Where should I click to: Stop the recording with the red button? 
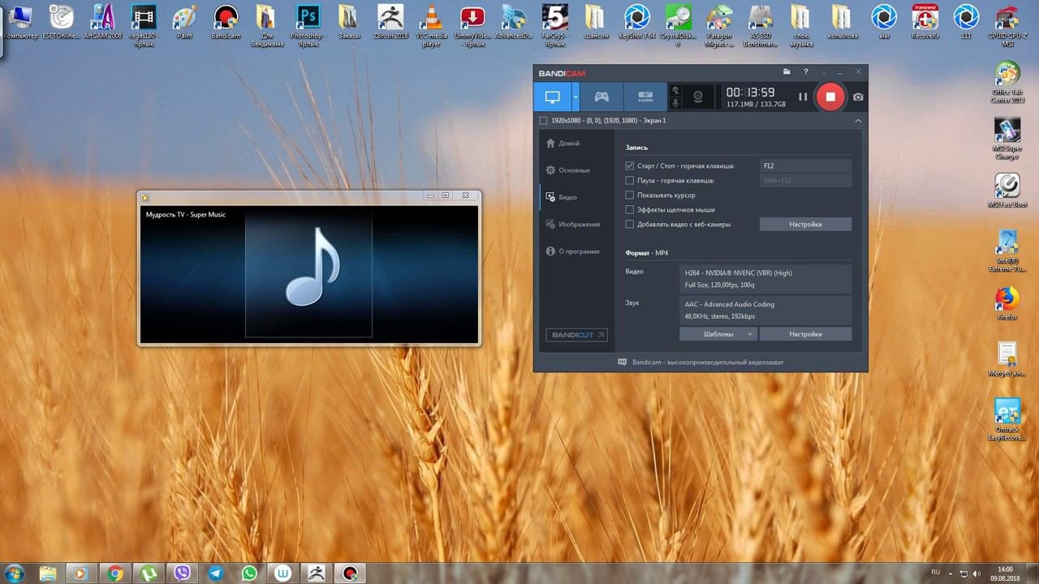click(x=830, y=97)
